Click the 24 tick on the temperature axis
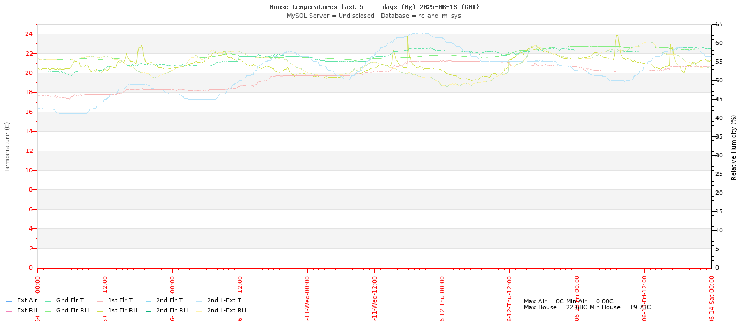 [29, 34]
